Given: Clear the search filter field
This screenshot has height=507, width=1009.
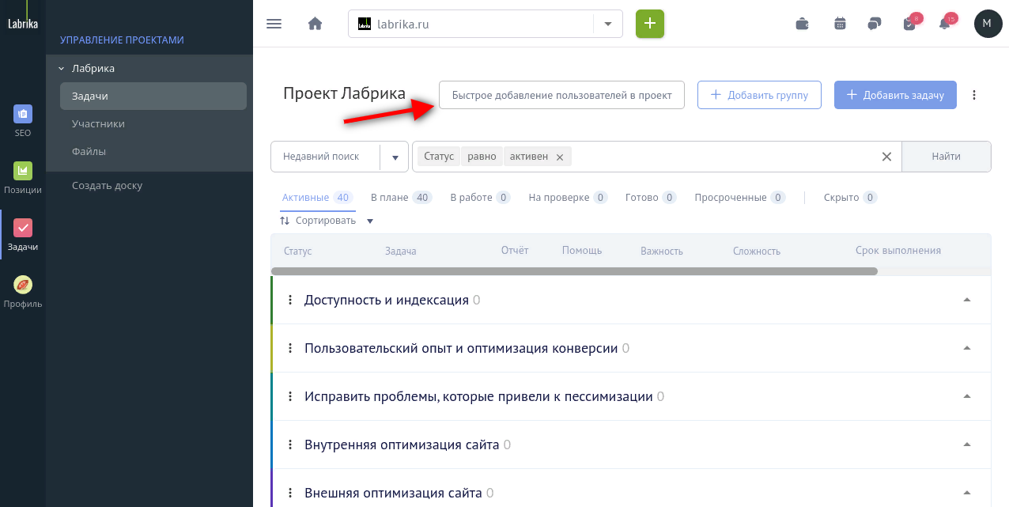Looking at the screenshot, I should (886, 157).
